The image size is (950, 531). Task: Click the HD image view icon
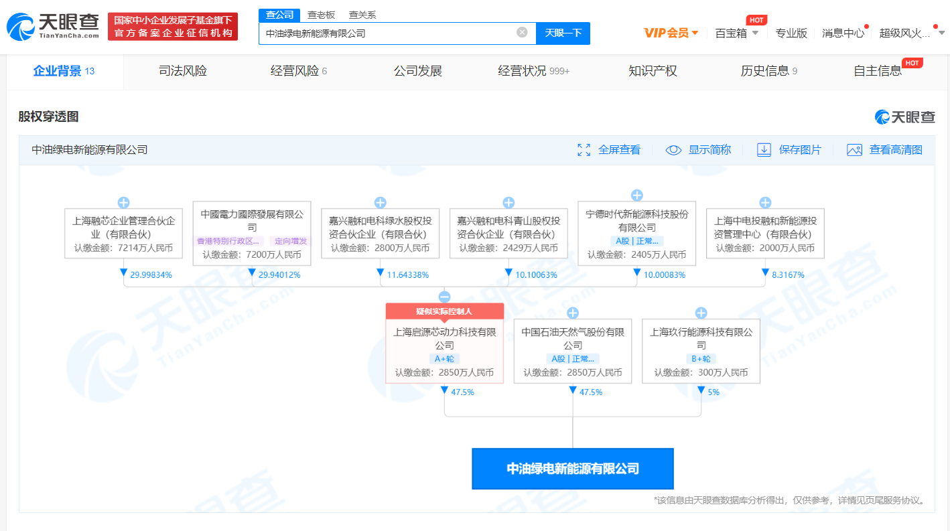(854, 150)
